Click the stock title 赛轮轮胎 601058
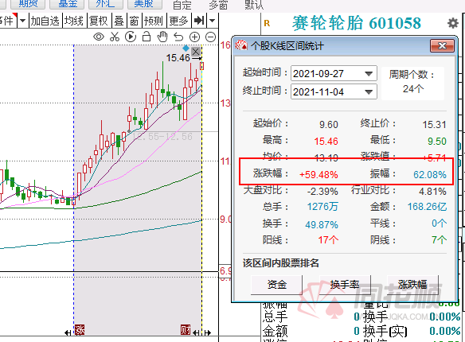465x342 pixels. tap(356, 23)
